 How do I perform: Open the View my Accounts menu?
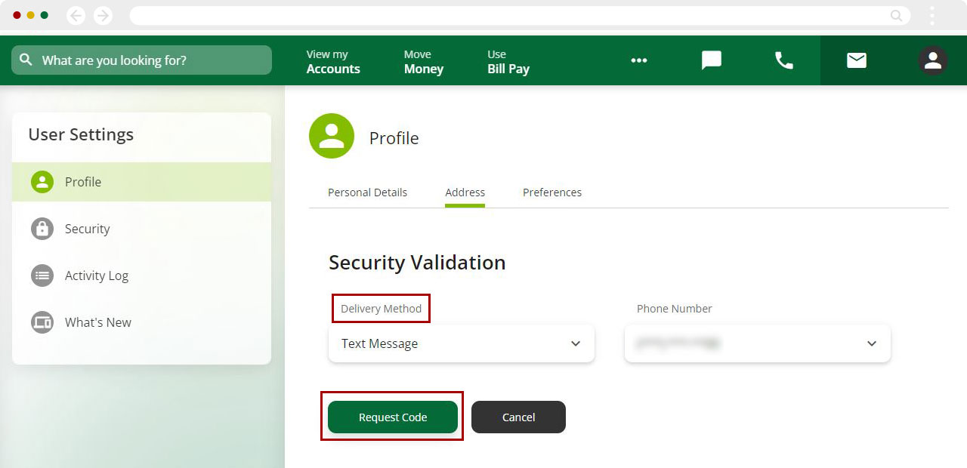(x=333, y=61)
